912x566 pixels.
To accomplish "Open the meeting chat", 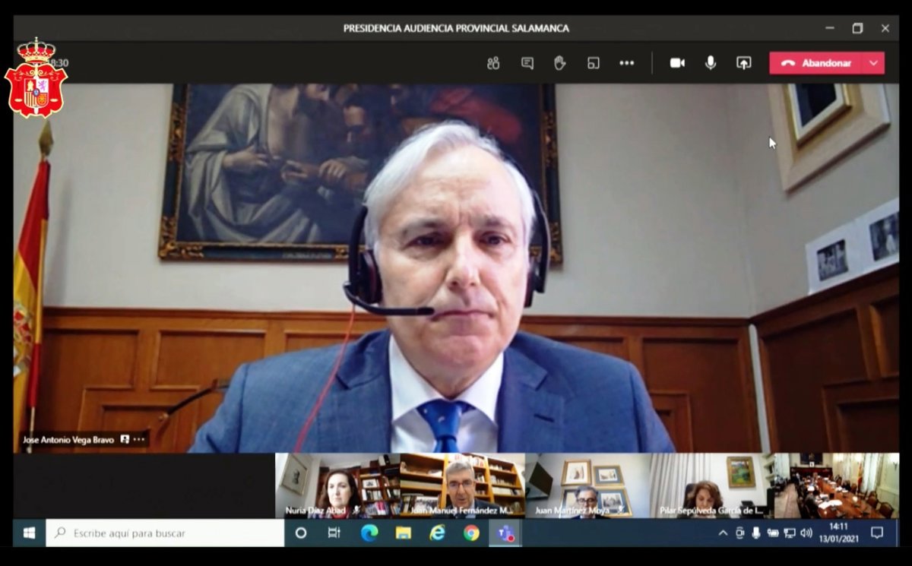I will point(527,63).
